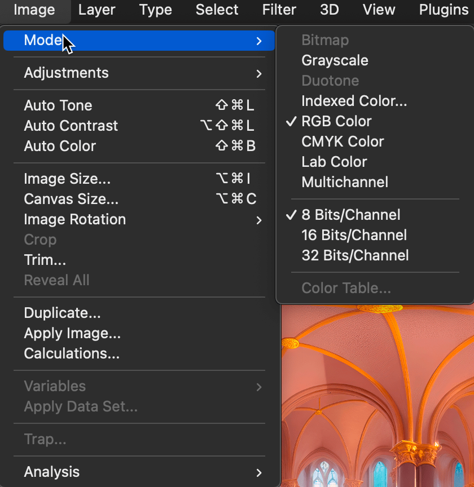Open the Indexed Color dialog
The image size is (474, 487).
(x=354, y=101)
